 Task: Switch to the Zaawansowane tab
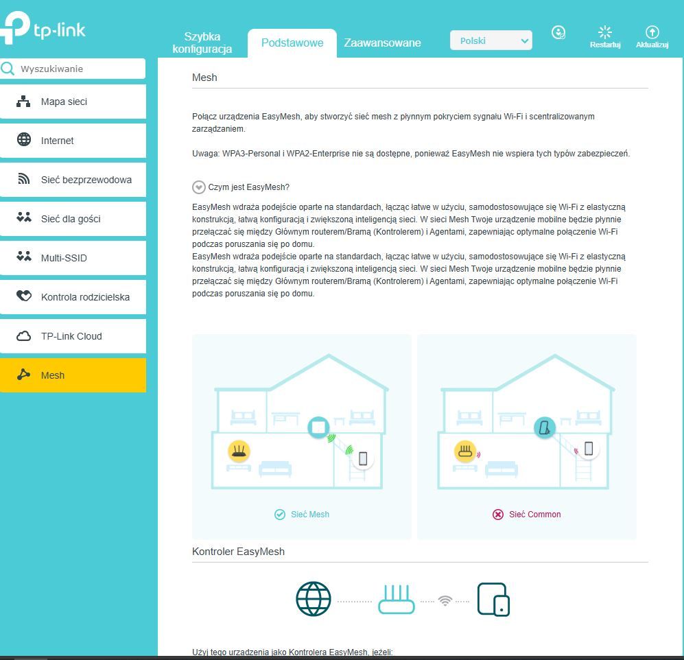point(382,43)
